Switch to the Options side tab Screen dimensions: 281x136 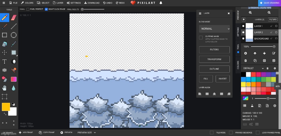coord(238,32)
